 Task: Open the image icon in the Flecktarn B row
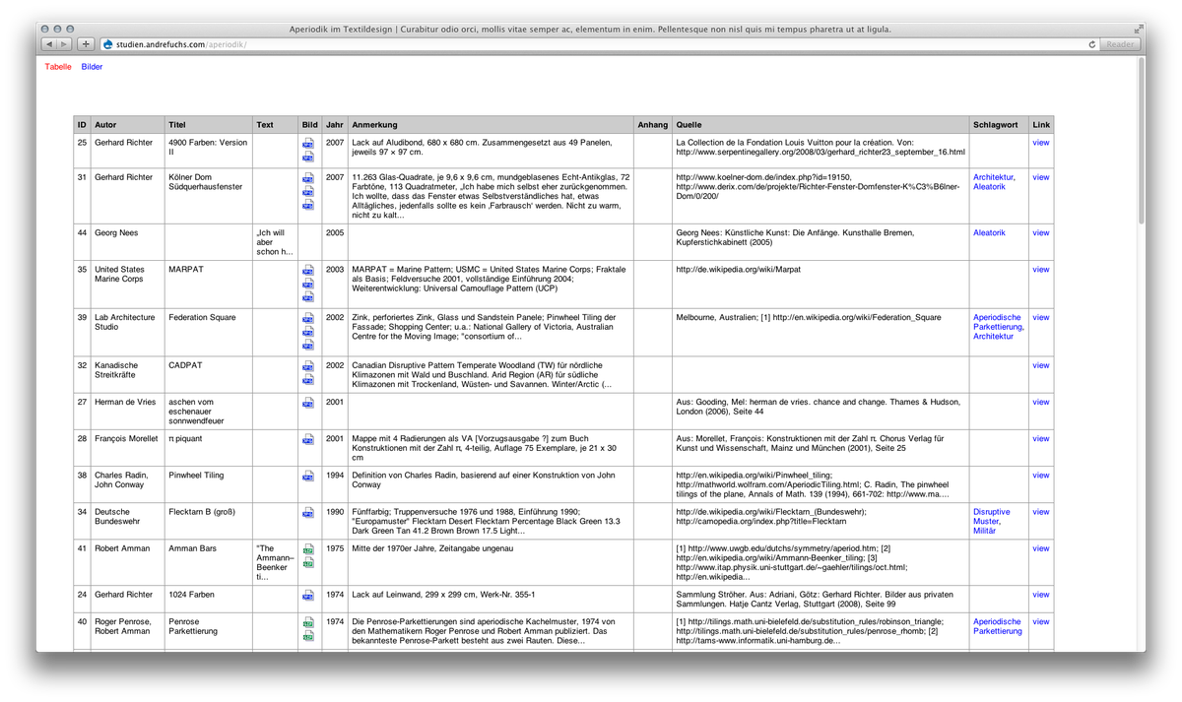[308, 512]
